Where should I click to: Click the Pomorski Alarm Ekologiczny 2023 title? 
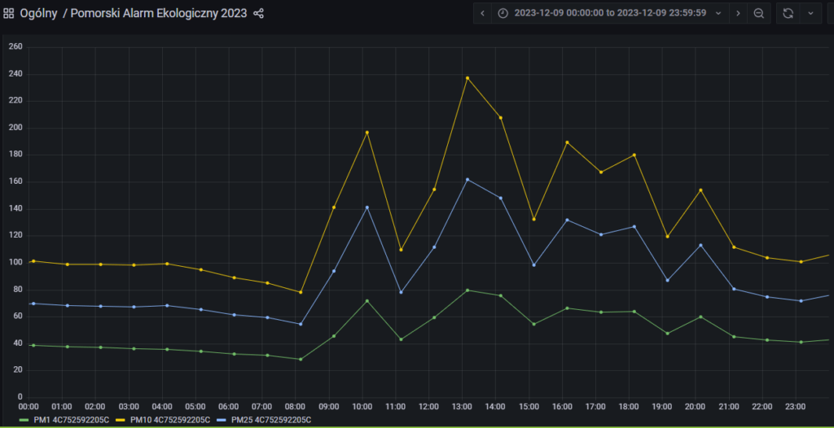click(x=159, y=14)
